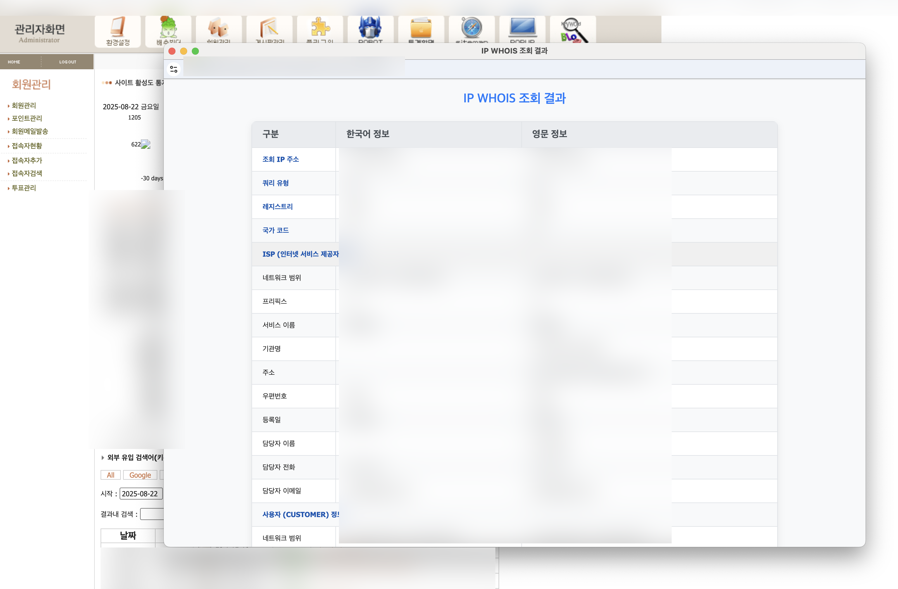This screenshot has width=898, height=589.
Task: Expand the 투표관리 sidebar item
Action: [x=24, y=188]
